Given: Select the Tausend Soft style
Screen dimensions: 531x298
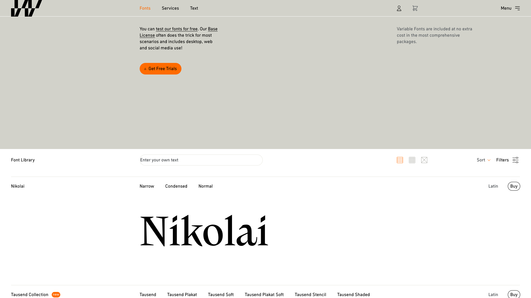Looking at the screenshot, I should [221, 295].
